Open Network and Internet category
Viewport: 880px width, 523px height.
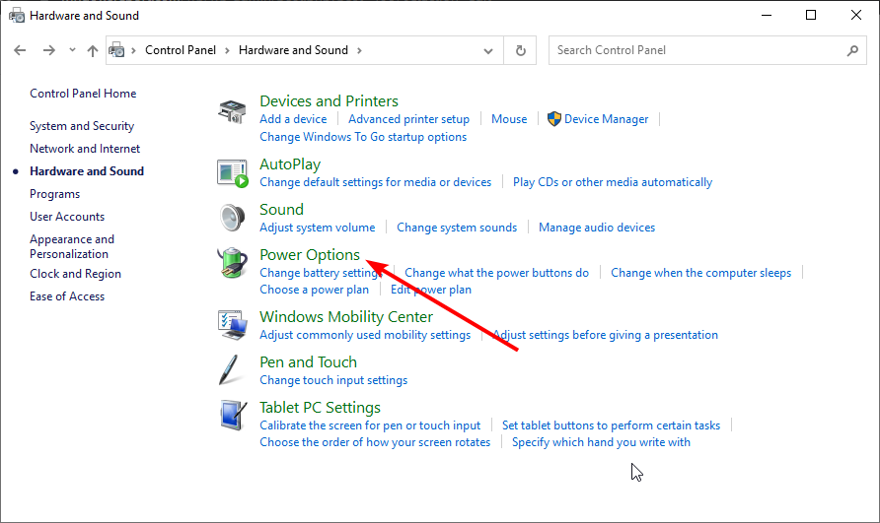point(85,149)
